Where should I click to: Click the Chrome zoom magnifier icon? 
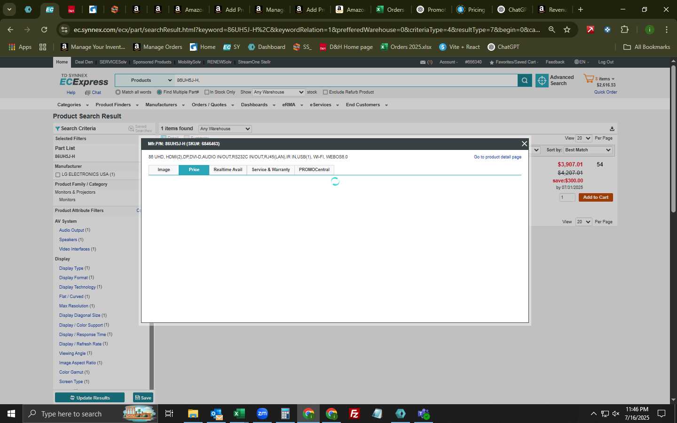tap(552, 30)
